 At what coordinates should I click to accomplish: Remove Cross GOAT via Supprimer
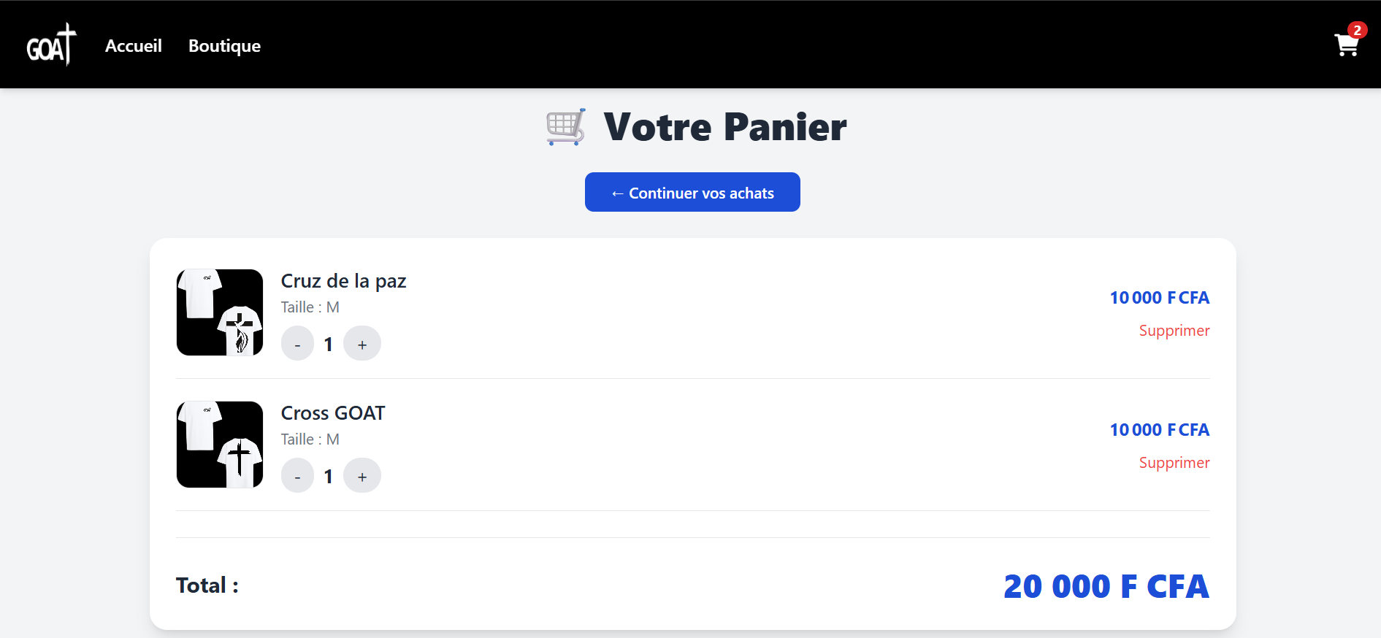[1174, 463]
